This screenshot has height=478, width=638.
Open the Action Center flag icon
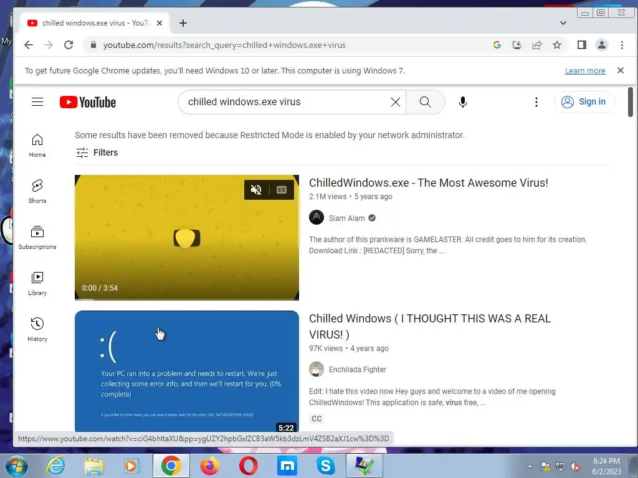coord(545,466)
